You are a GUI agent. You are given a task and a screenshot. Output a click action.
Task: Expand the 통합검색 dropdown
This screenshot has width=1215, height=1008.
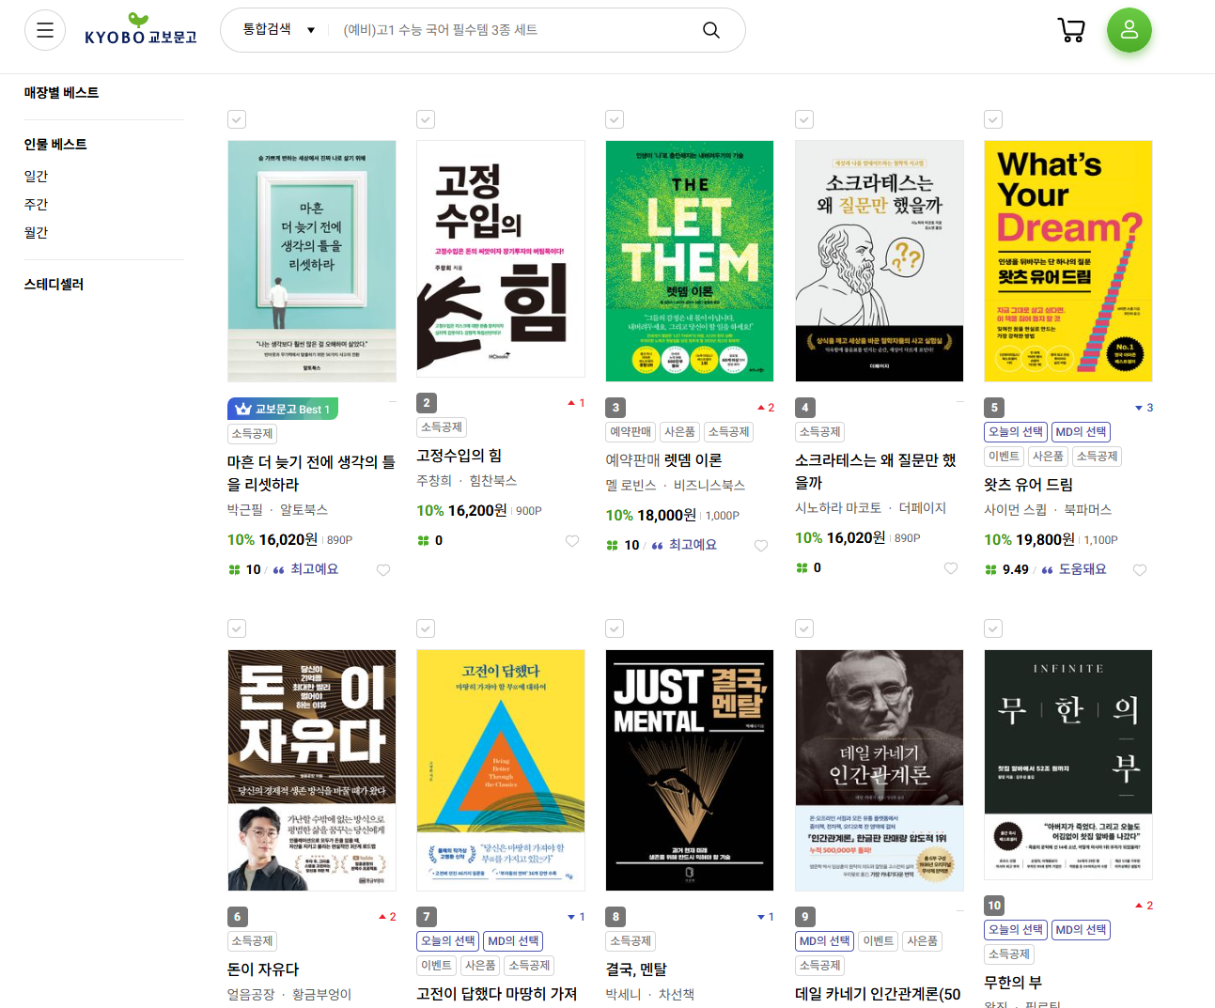pyautogui.click(x=279, y=30)
